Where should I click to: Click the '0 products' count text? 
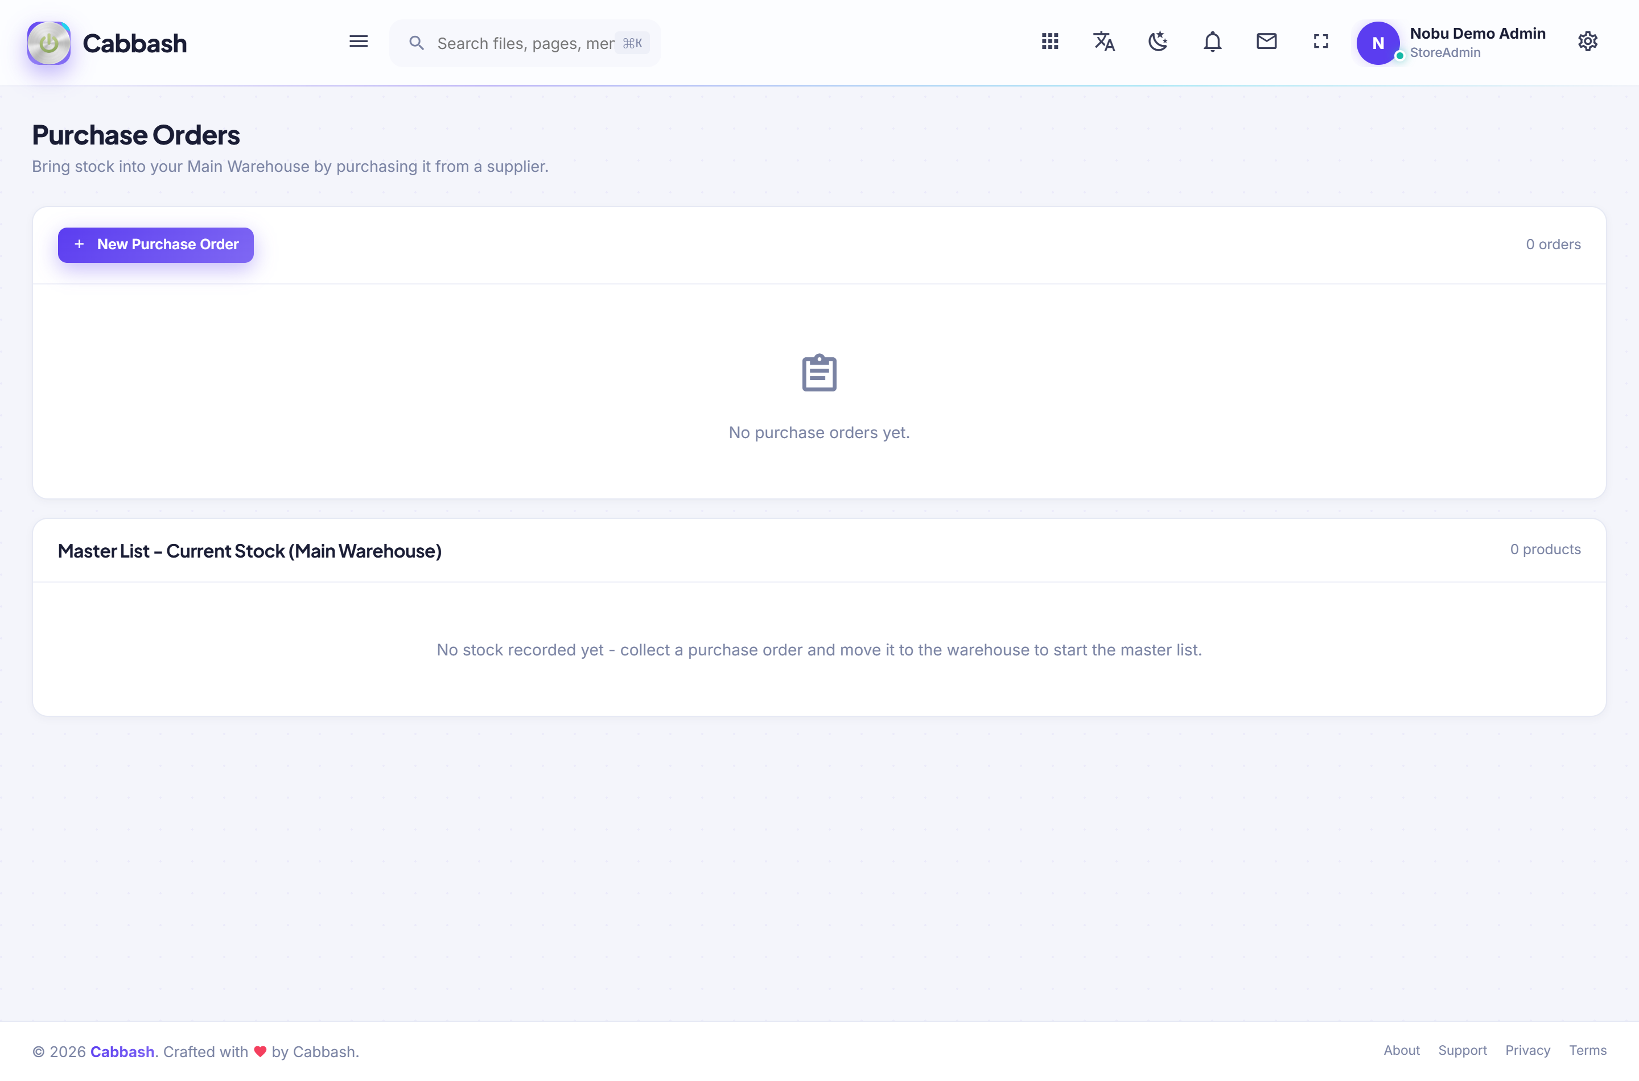(x=1545, y=550)
